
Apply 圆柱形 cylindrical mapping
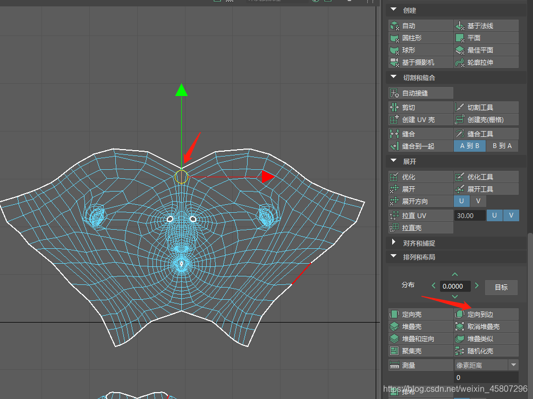[421, 38]
